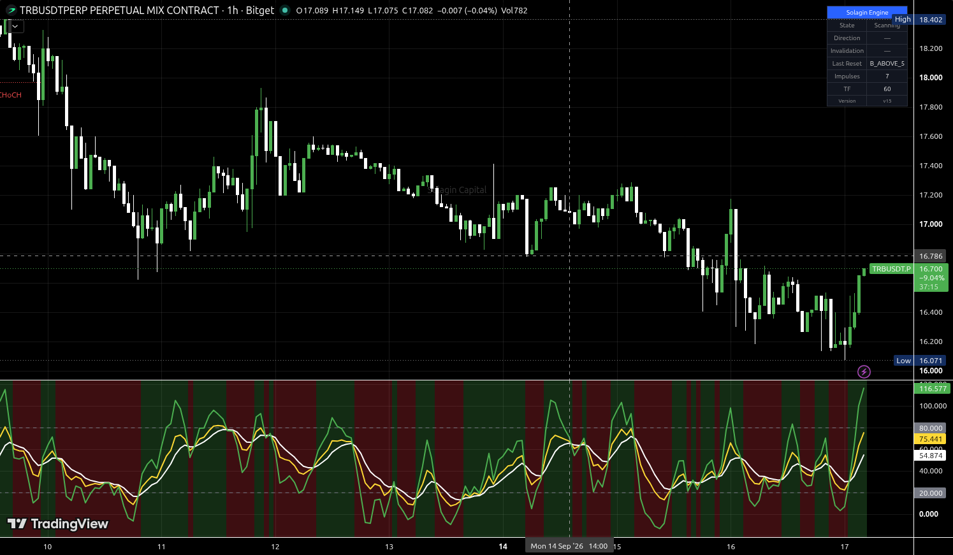
Task: Expand the collapsed indicator legend chevron
Action: [15, 27]
